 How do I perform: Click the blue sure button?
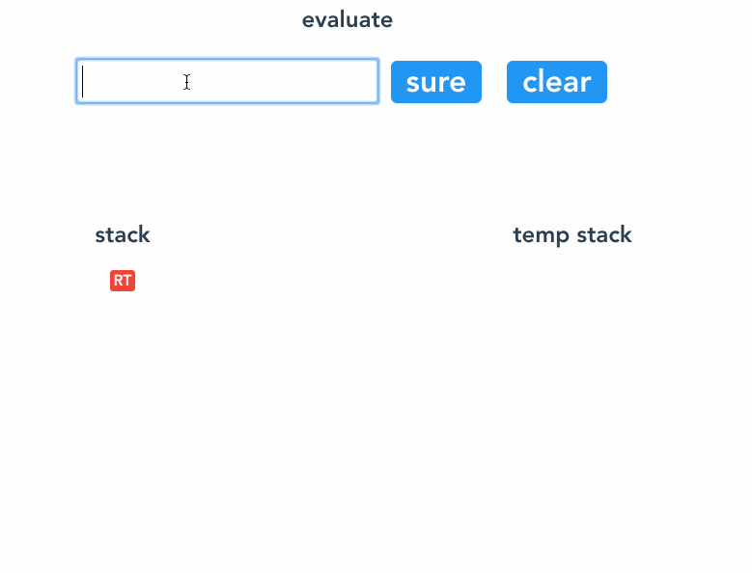tap(436, 82)
